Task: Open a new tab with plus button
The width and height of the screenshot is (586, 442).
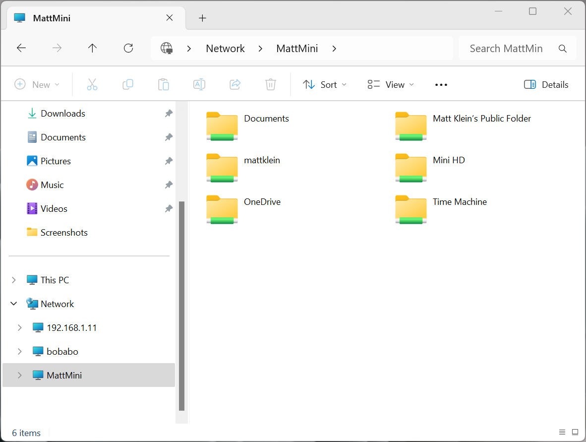Action: pyautogui.click(x=202, y=18)
